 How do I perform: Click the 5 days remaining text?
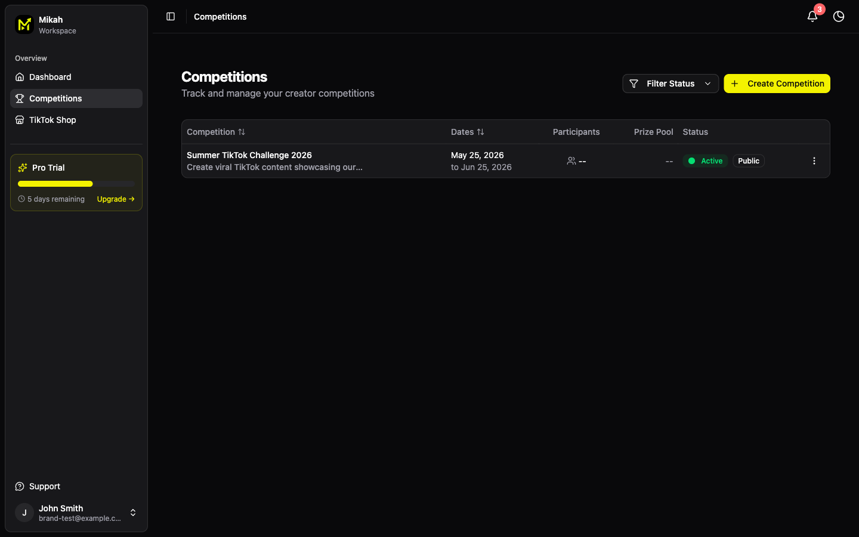pos(56,199)
